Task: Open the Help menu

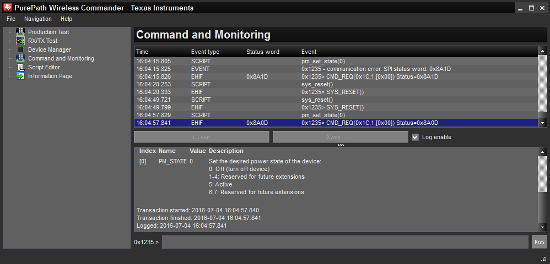Action: click(x=66, y=19)
